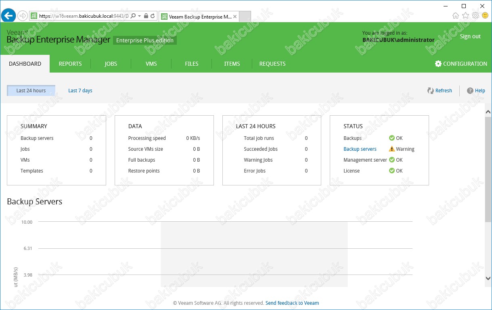
Task: Click the page scrollbar up arrow
Action: [488, 112]
